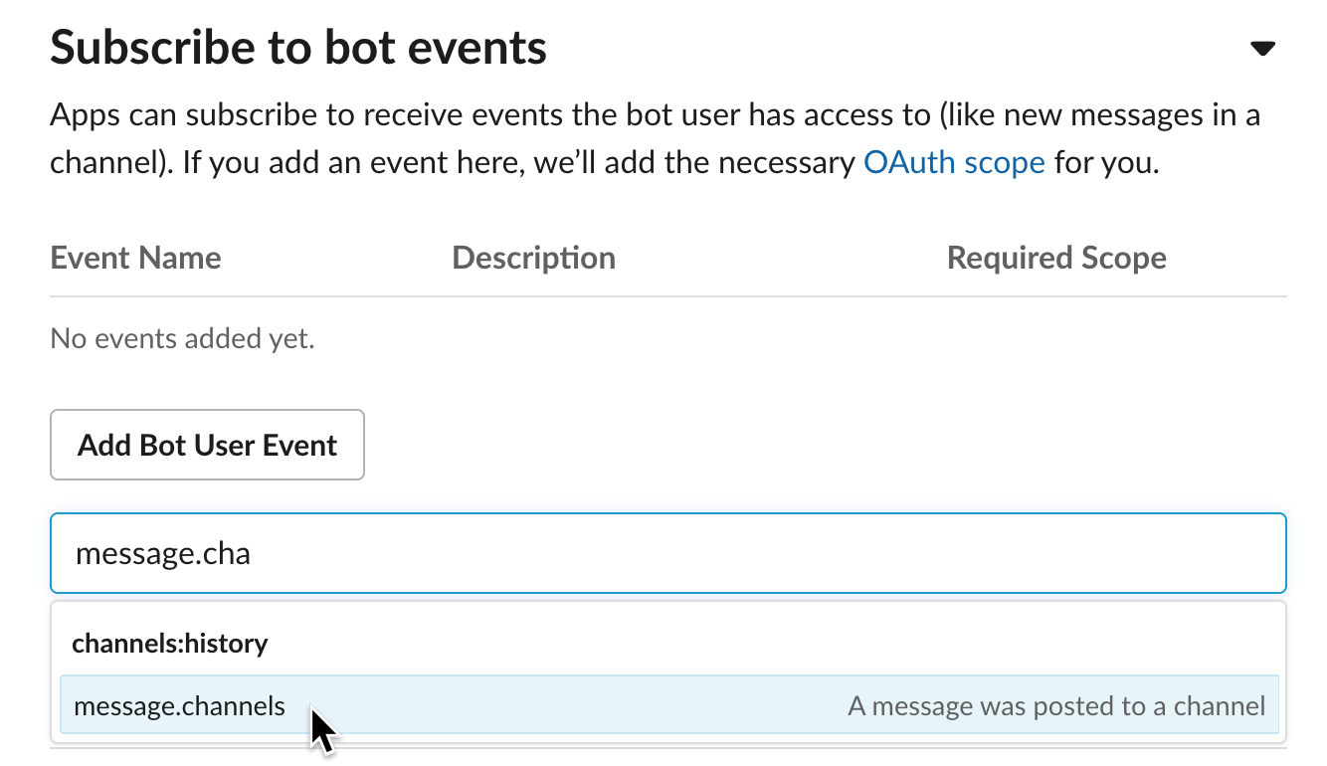
Task: Click the empty row right of No events added
Action: click(x=796, y=339)
